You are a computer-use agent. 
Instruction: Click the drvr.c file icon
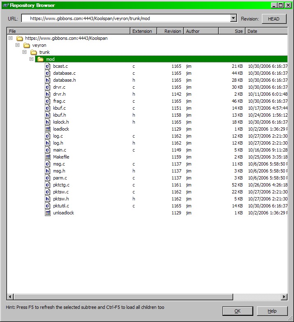coord(48,87)
